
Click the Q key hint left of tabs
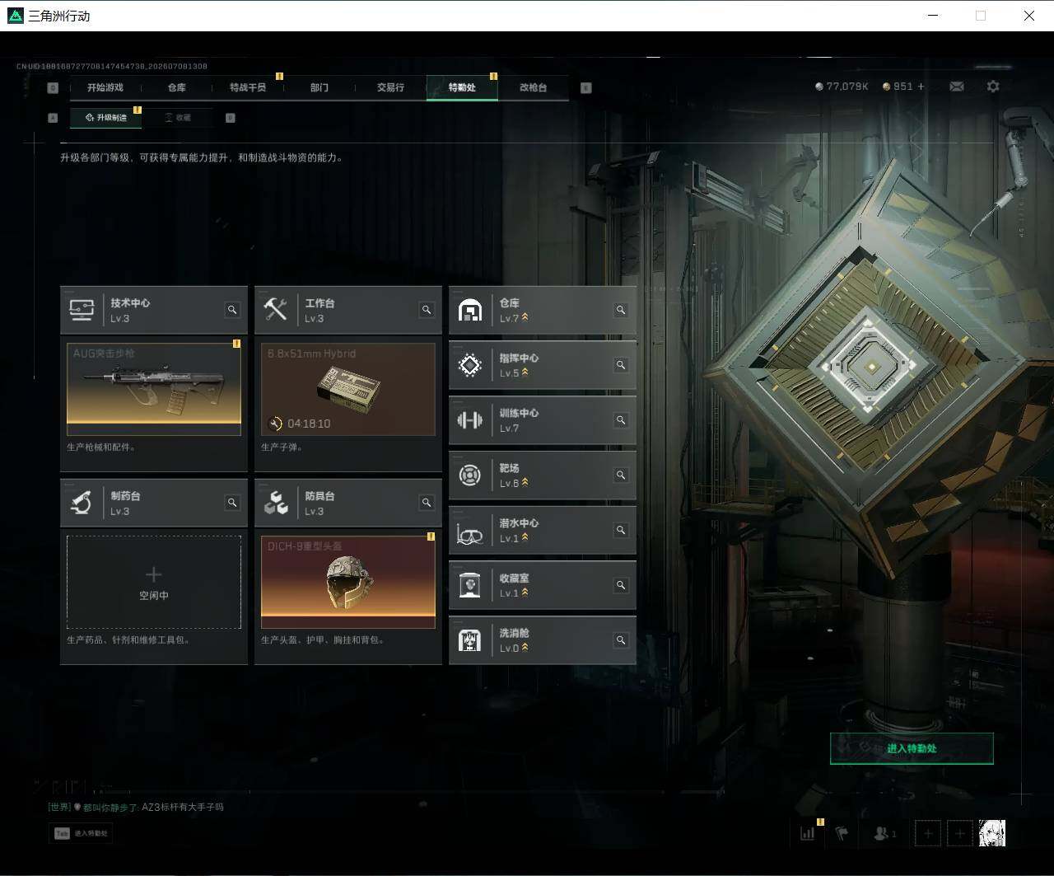[53, 87]
